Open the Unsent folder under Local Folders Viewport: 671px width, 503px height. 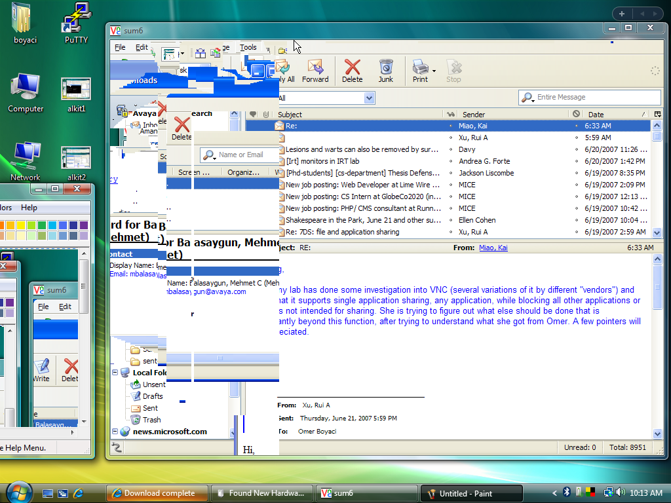(147, 384)
